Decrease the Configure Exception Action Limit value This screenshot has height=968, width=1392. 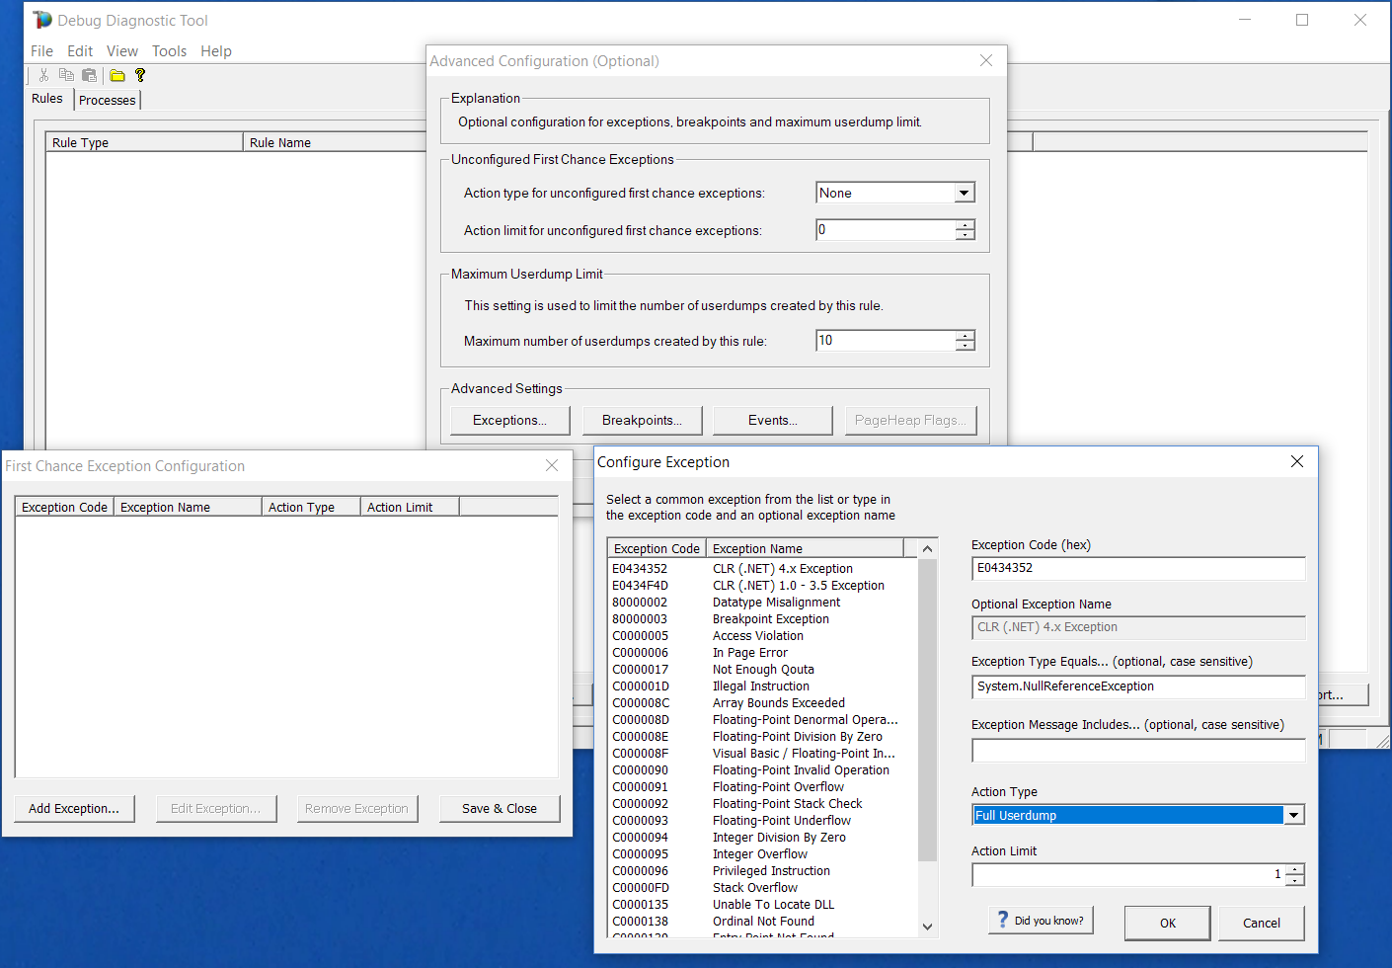(1295, 880)
